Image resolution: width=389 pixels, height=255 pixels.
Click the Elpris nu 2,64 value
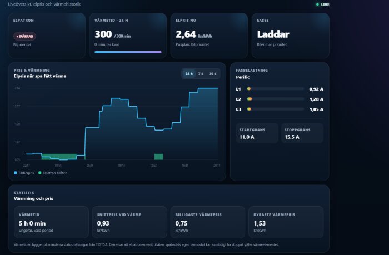coord(186,34)
